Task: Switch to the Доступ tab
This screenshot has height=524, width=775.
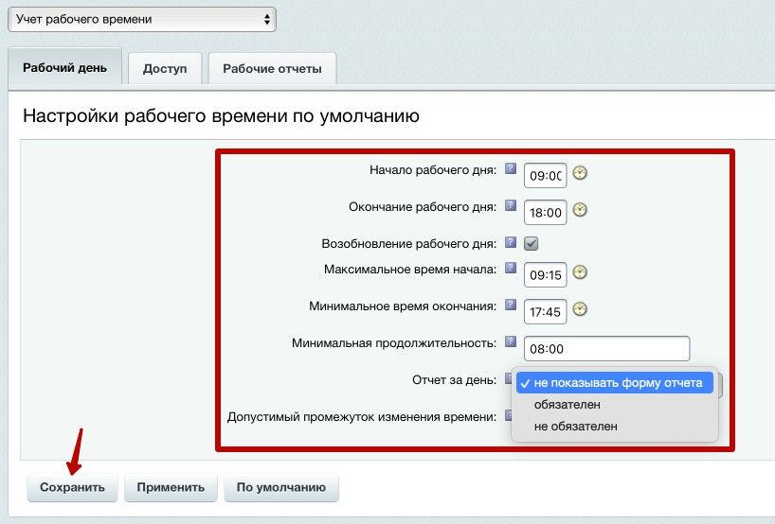Action: click(165, 68)
